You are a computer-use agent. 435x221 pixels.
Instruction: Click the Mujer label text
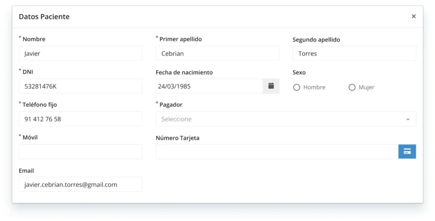click(366, 87)
